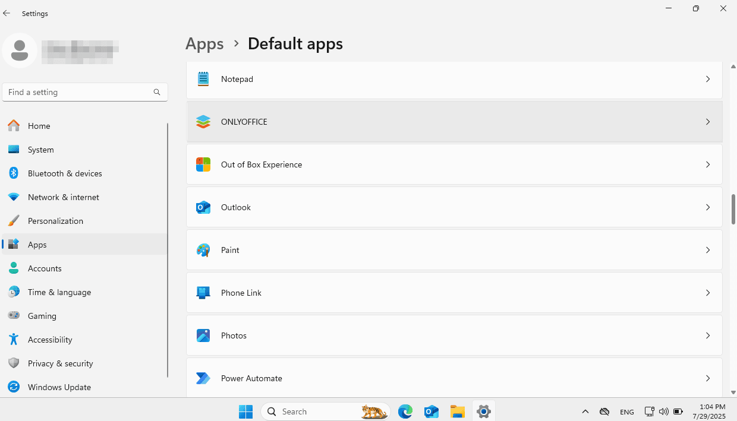Viewport: 737px width, 421px height.
Task: Click the ONLYOFFICE text label
Action: (244, 122)
